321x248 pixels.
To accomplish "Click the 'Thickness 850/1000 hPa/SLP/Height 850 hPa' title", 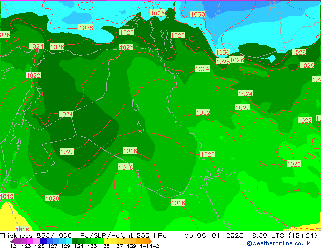I will pyautogui.click(x=83, y=236).
